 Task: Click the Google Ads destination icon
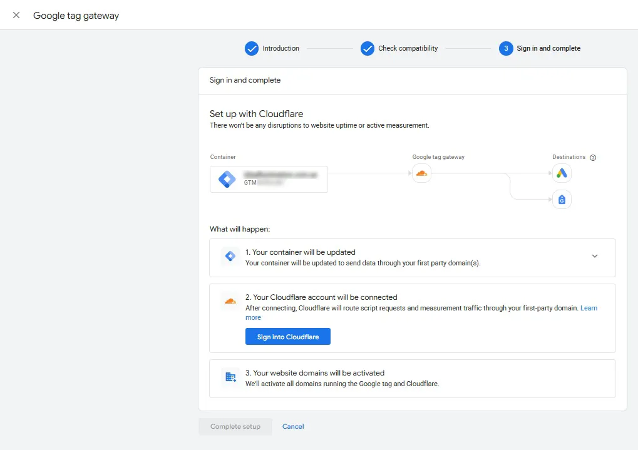pos(562,173)
